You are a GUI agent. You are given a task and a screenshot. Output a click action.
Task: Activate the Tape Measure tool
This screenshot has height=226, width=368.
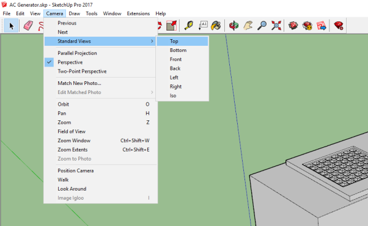(189, 26)
